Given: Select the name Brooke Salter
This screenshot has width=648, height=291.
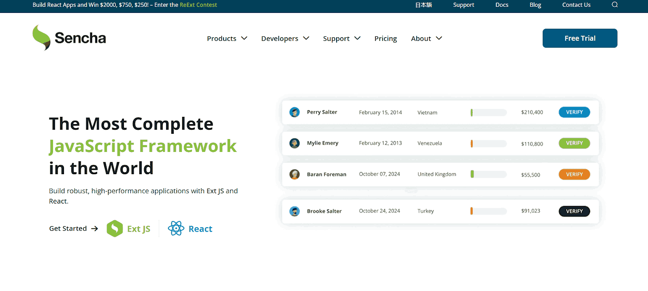Looking at the screenshot, I should (x=324, y=211).
